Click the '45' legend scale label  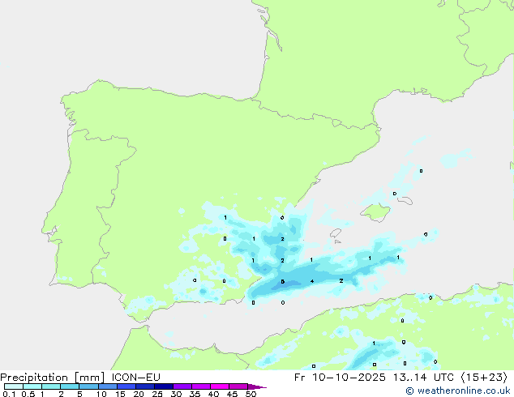point(232,394)
